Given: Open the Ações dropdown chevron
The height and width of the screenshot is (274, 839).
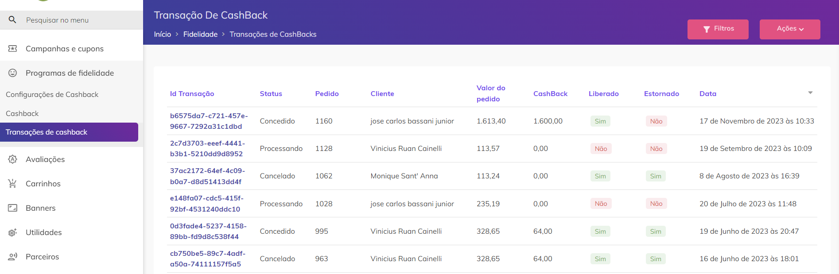Looking at the screenshot, I should pos(801,29).
